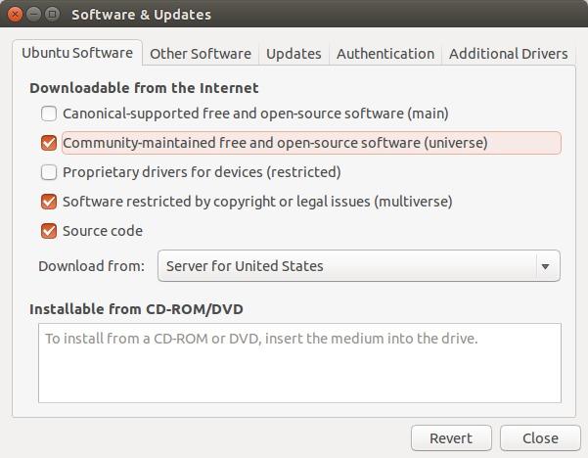The height and width of the screenshot is (458, 588).
Task: Click the dropdown arrow for server selection
Action: 545,266
